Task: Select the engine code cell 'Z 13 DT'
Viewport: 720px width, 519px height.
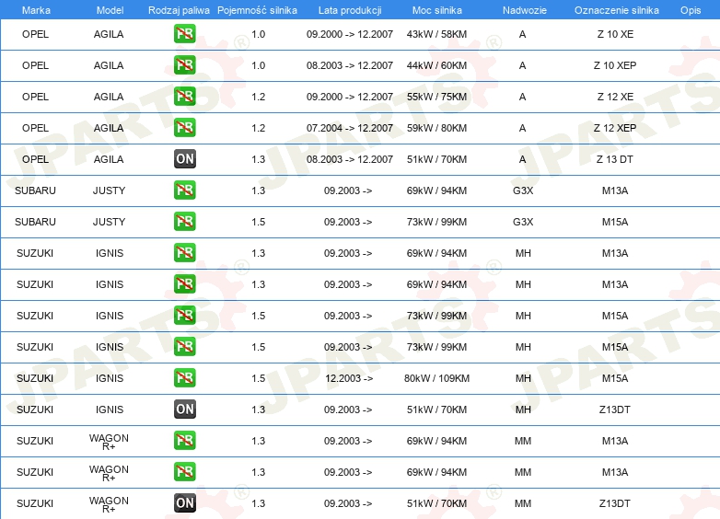Action: 614,159
